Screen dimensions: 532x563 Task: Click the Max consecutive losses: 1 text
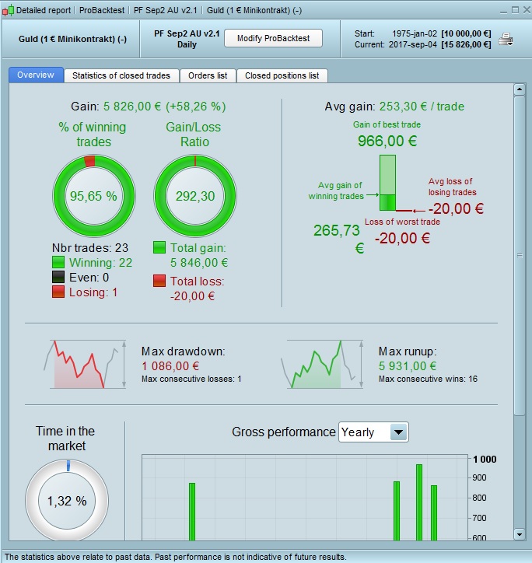tap(191, 379)
